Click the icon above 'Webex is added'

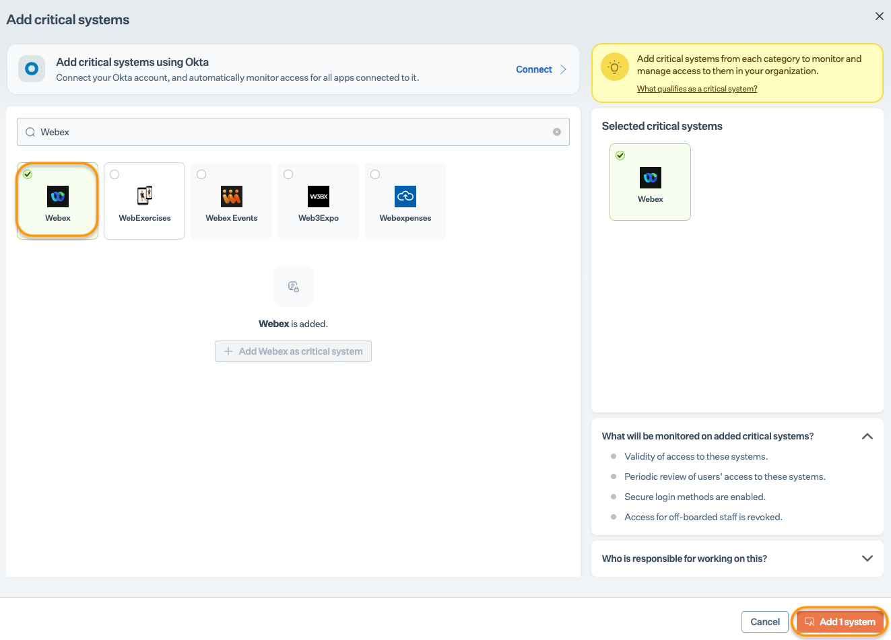tap(294, 287)
